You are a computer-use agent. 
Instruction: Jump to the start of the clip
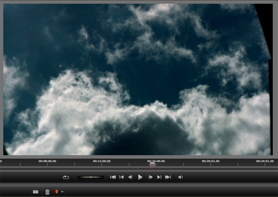[x=113, y=177]
